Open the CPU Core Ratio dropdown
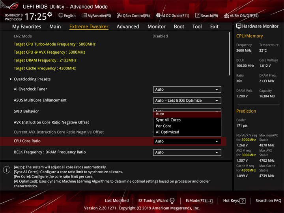This screenshot has height=213, width=284. pyautogui.click(x=187, y=141)
